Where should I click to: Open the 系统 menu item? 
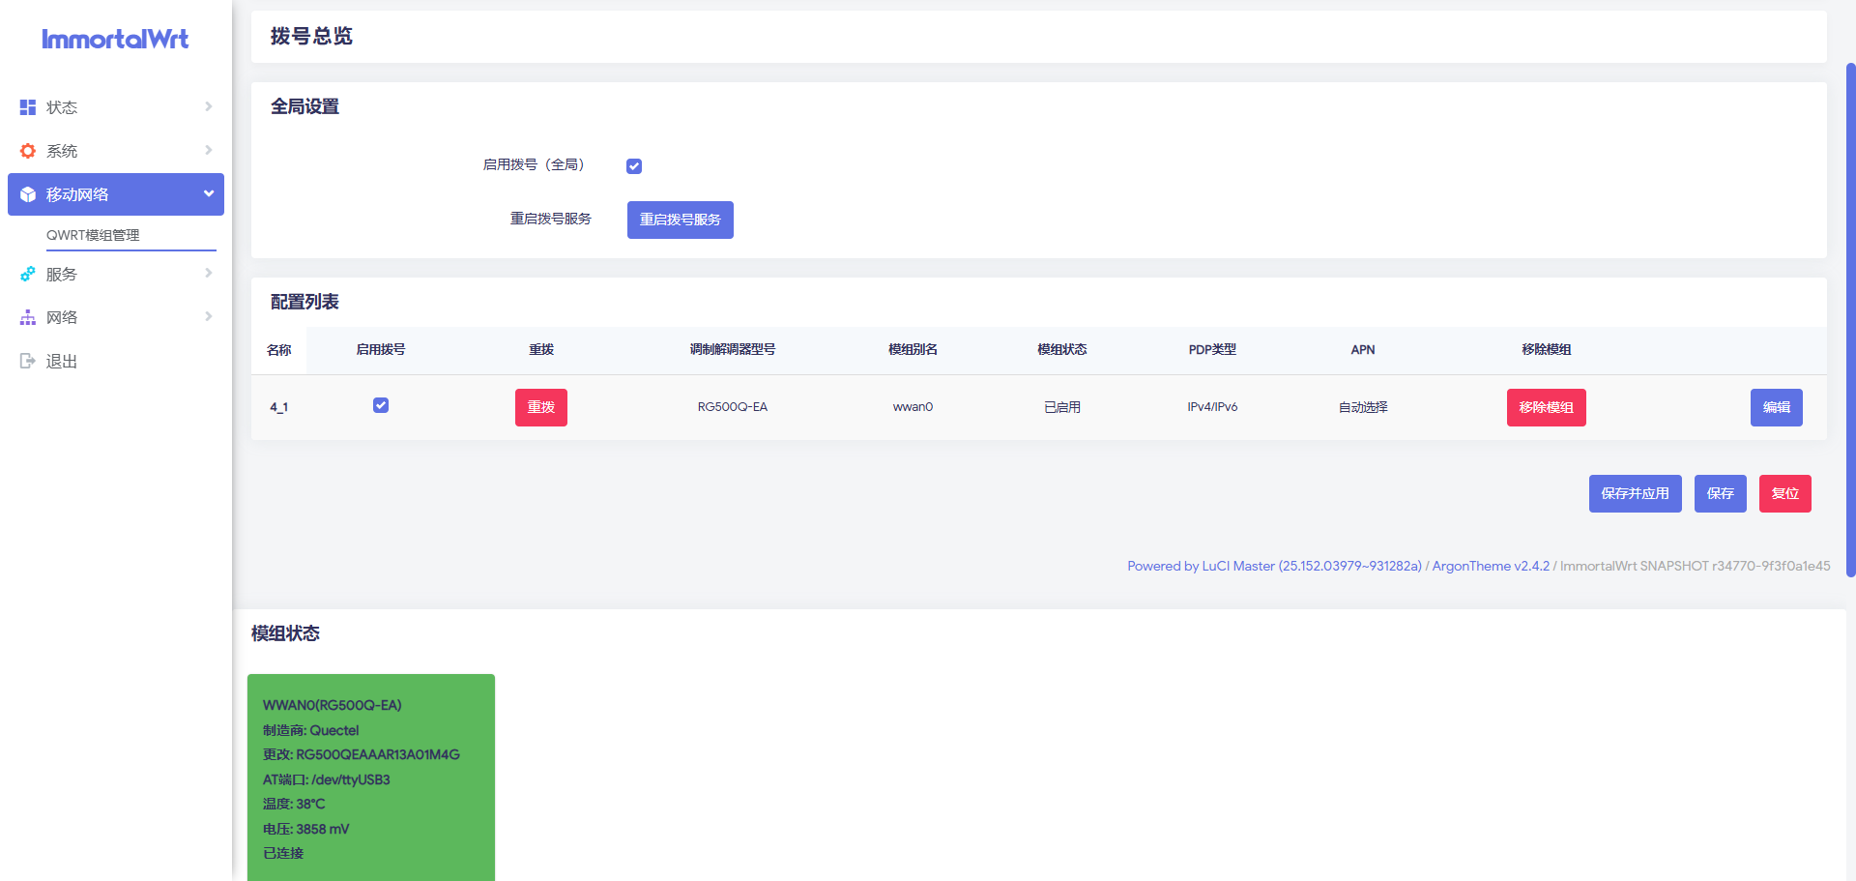(x=116, y=151)
